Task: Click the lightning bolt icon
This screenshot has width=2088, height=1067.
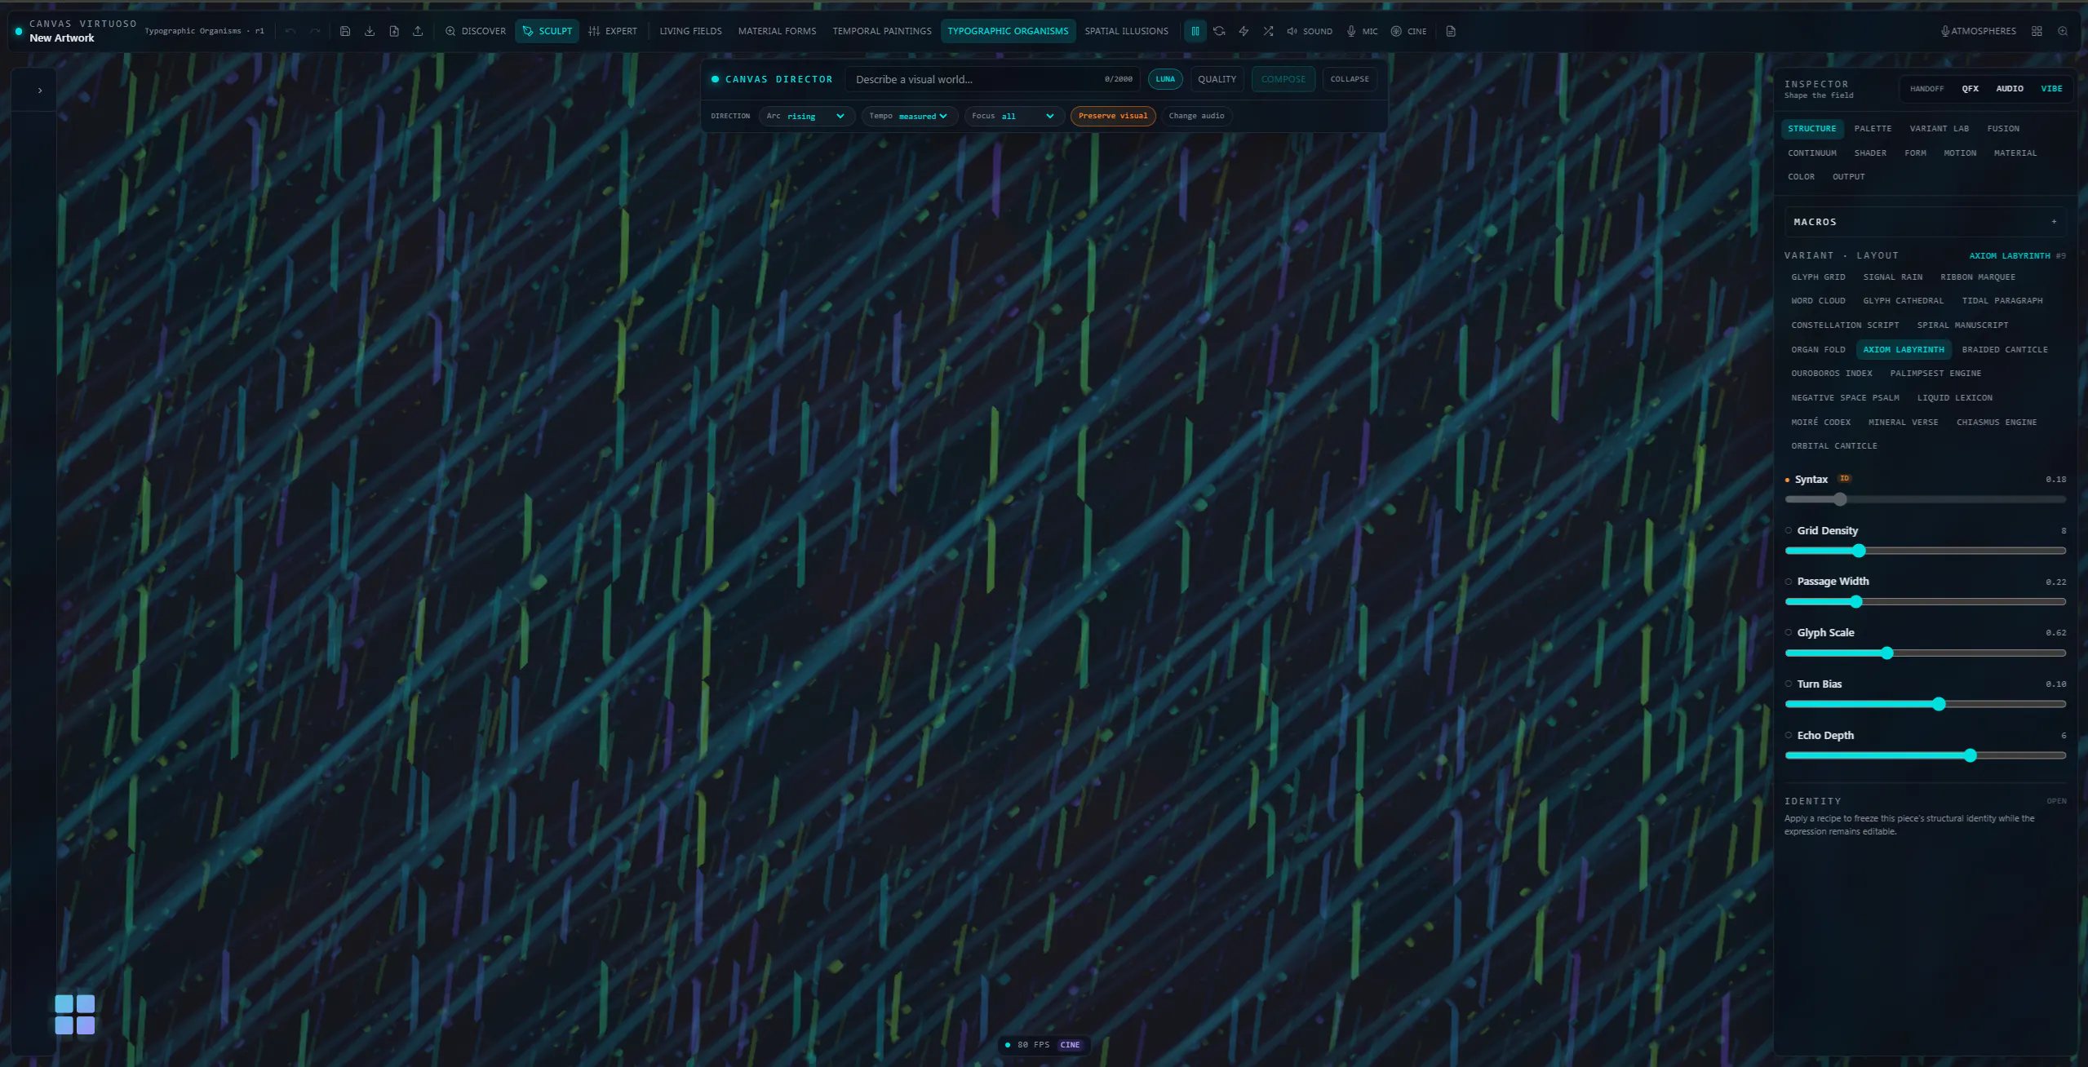Action: click(x=1243, y=31)
